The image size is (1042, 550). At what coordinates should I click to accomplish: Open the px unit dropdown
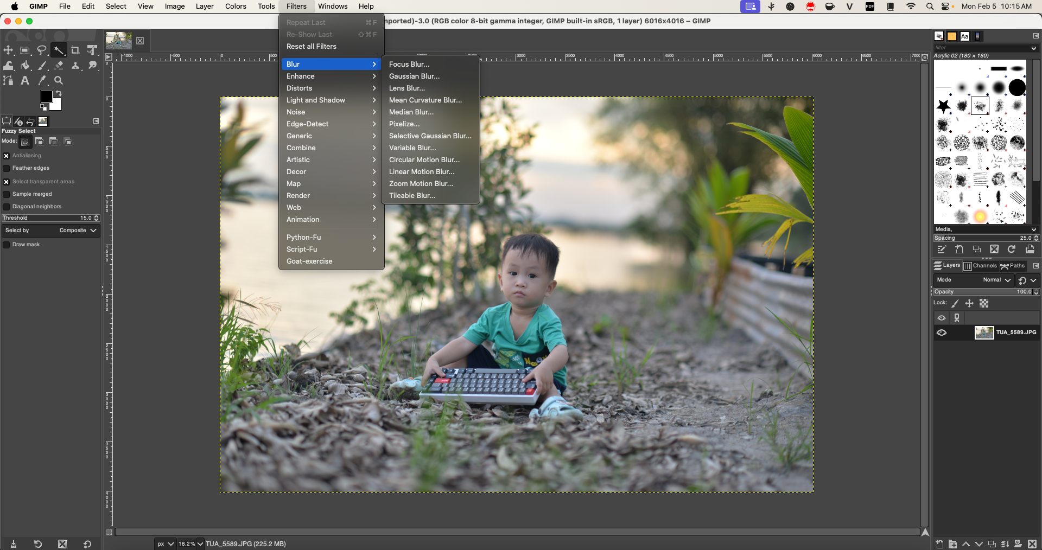(x=165, y=543)
